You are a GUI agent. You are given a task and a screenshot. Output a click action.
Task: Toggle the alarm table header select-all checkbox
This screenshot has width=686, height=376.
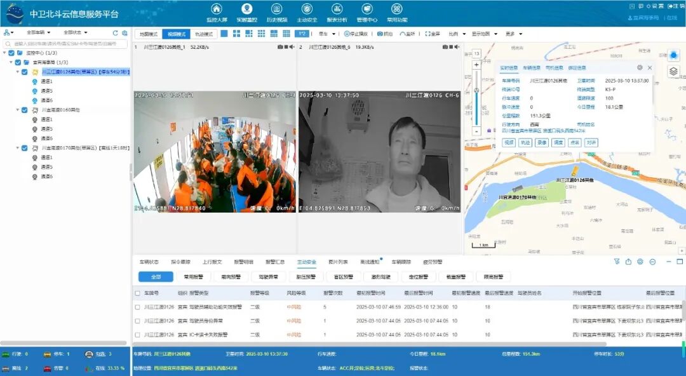pyautogui.click(x=137, y=293)
